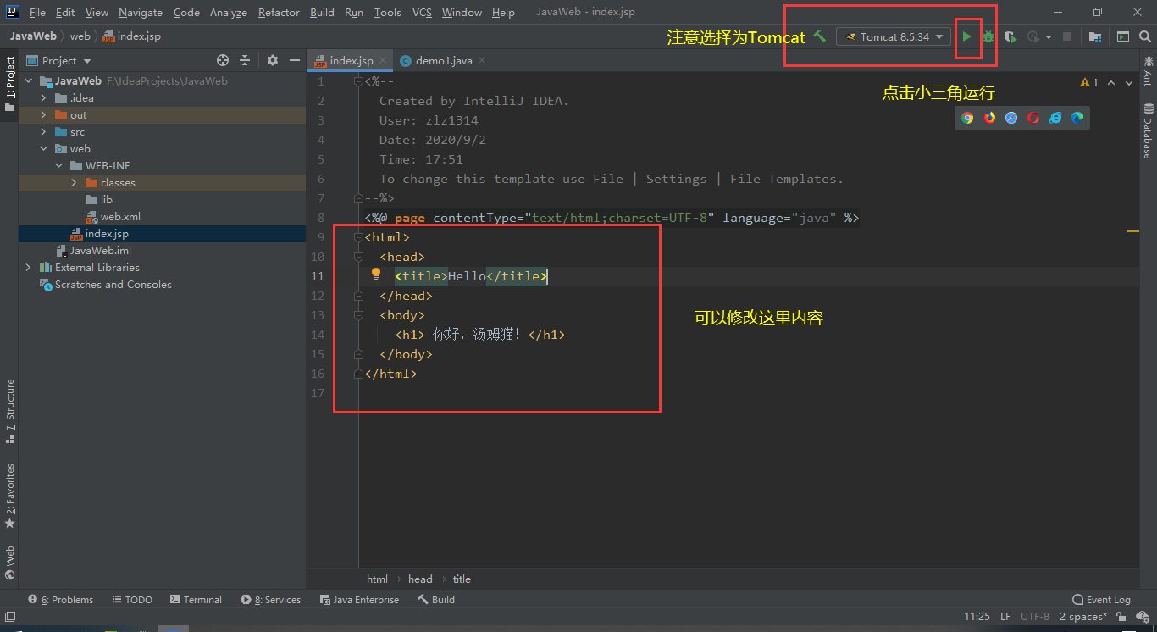Open page in Opera browser icon
The width and height of the screenshot is (1157, 632).
click(1033, 118)
